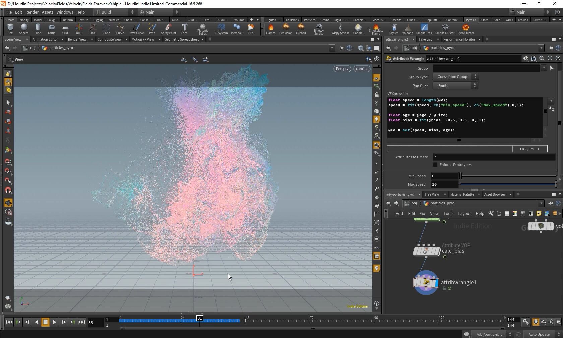Screen dimensions: 563x338
Task: Enable the Enforce Prototypes checkbox
Action: pyautogui.click(x=435, y=165)
